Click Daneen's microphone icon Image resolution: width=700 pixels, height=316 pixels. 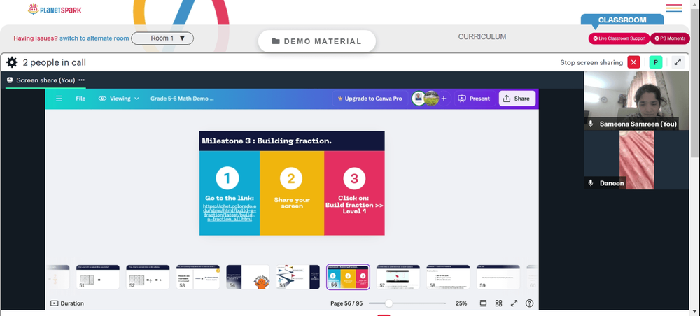[591, 183]
